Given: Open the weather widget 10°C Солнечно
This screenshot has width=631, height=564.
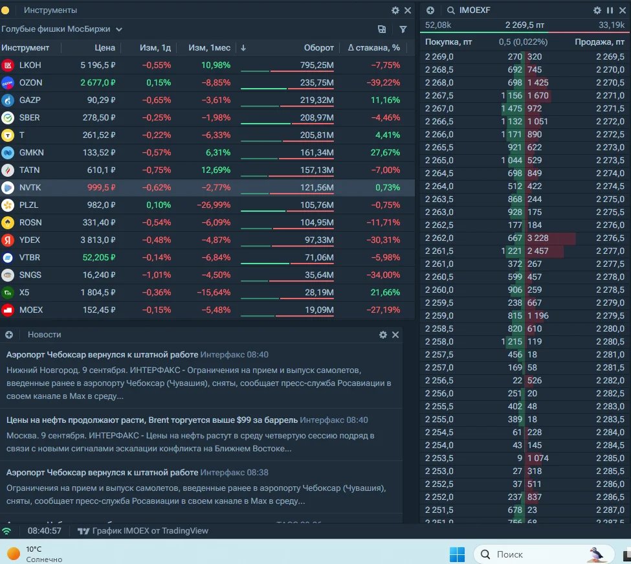Looking at the screenshot, I should tap(35, 554).
